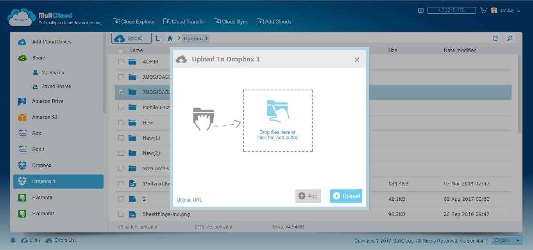This screenshot has width=533, height=250.
Task: Open Add Clouds tab
Action: point(274,22)
